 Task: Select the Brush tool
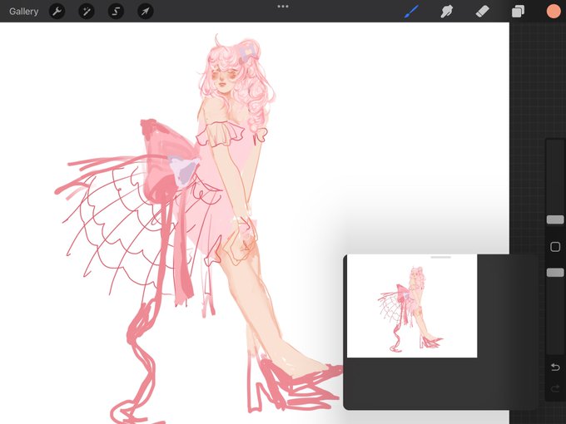point(411,11)
